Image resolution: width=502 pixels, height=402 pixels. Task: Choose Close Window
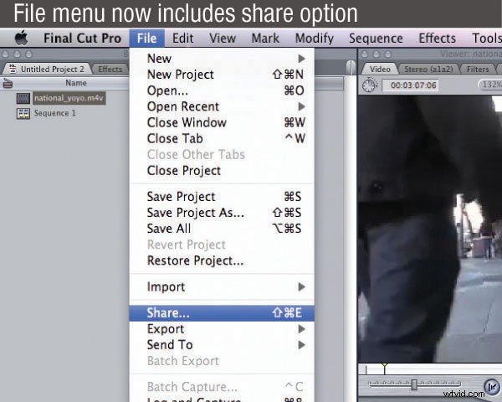pyautogui.click(x=222, y=122)
